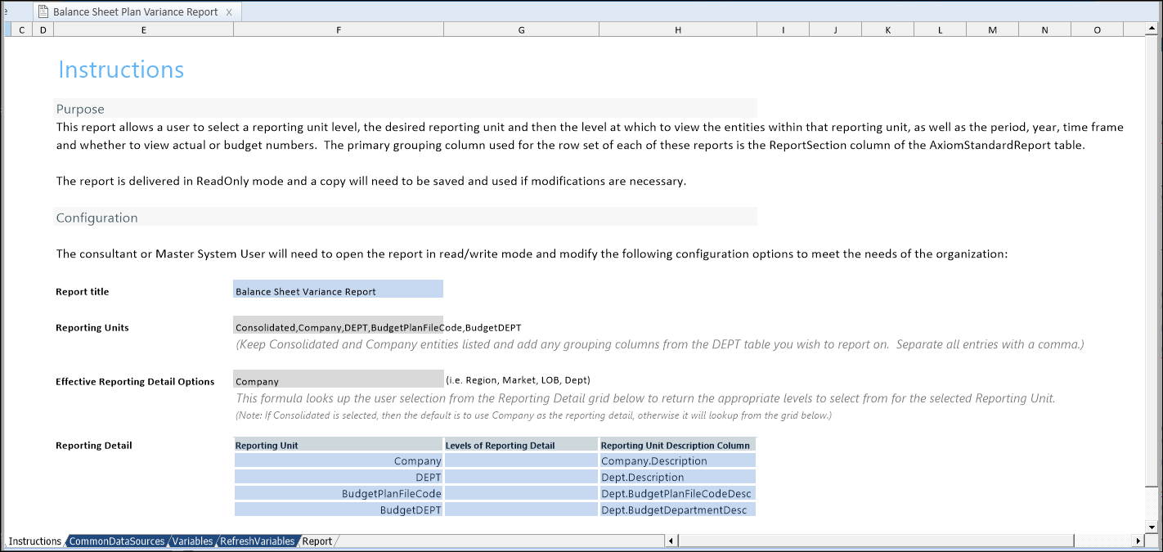Click the Reporting Units cell starting with 'Consolidated,Company'

pyautogui.click(x=339, y=325)
